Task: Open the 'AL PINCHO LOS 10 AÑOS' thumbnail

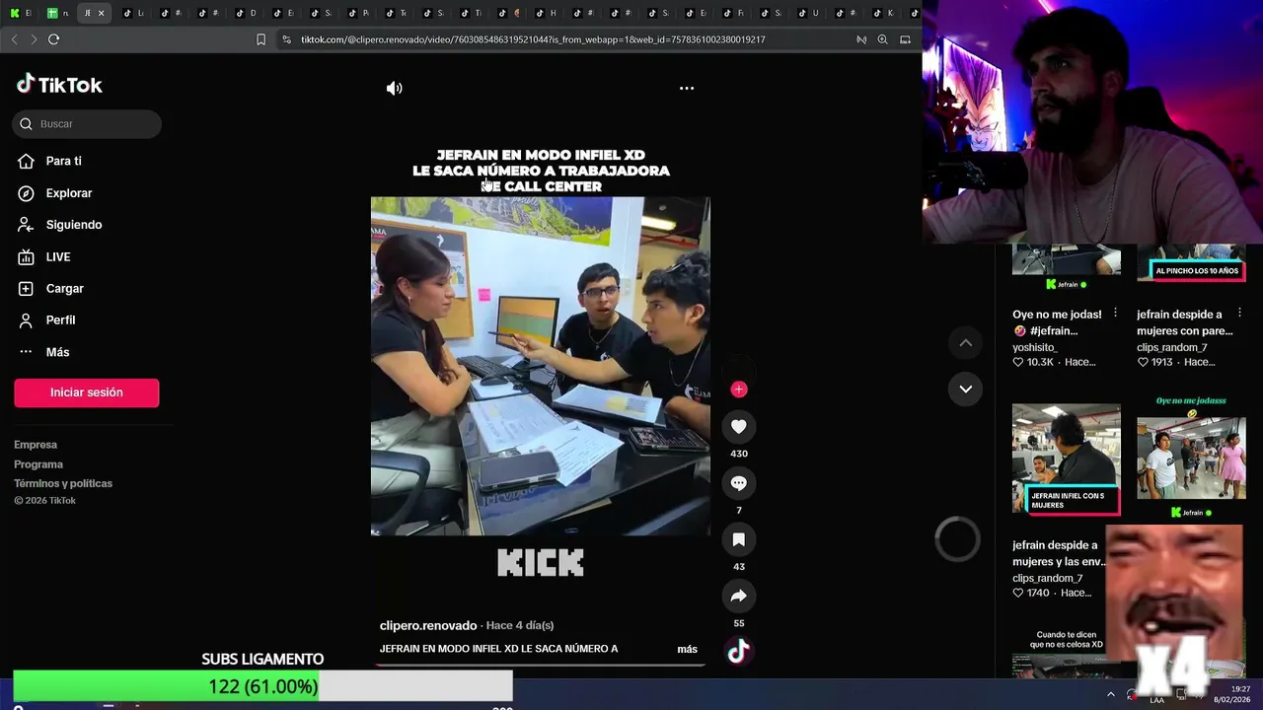Action: [1191, 262]
